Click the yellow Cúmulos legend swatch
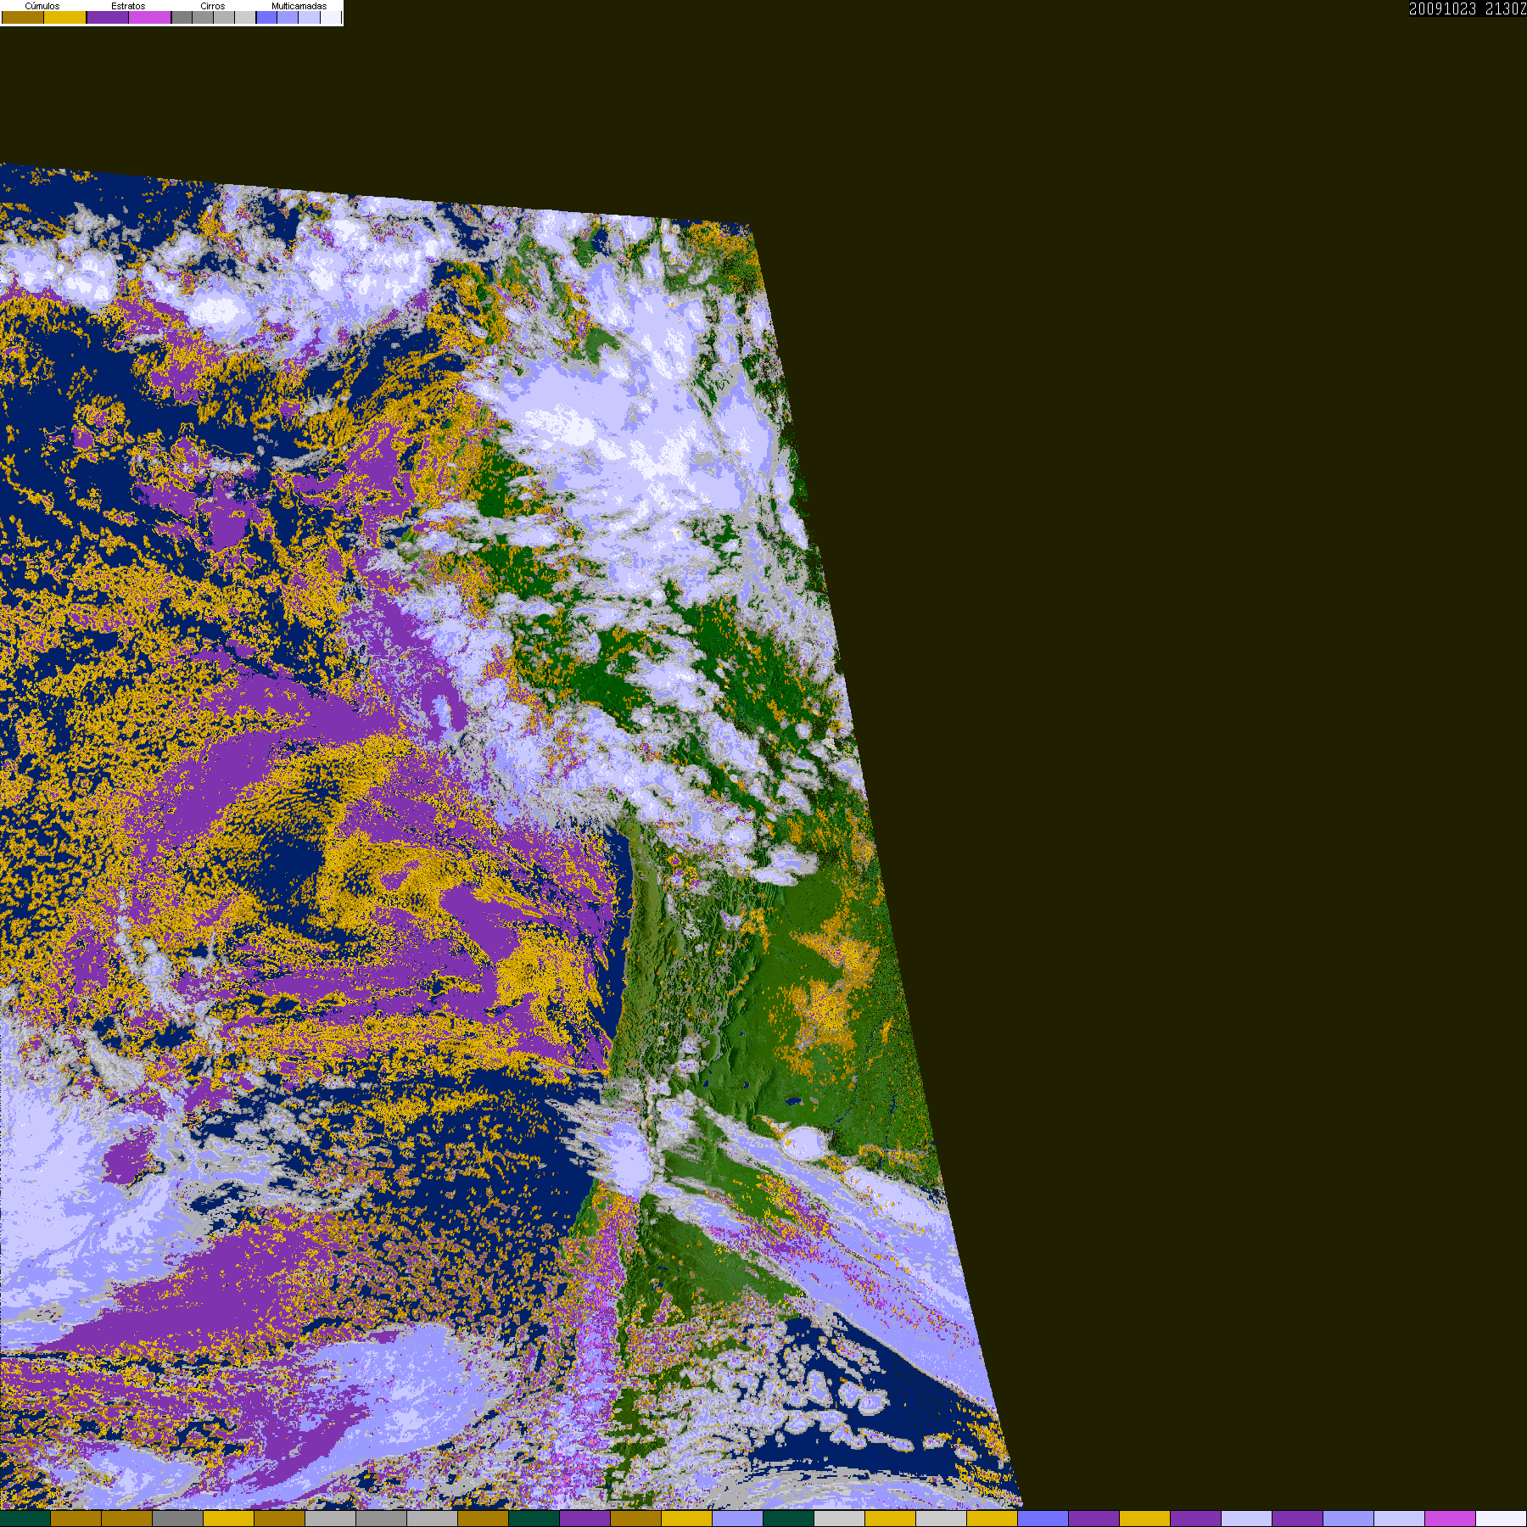 65,17
